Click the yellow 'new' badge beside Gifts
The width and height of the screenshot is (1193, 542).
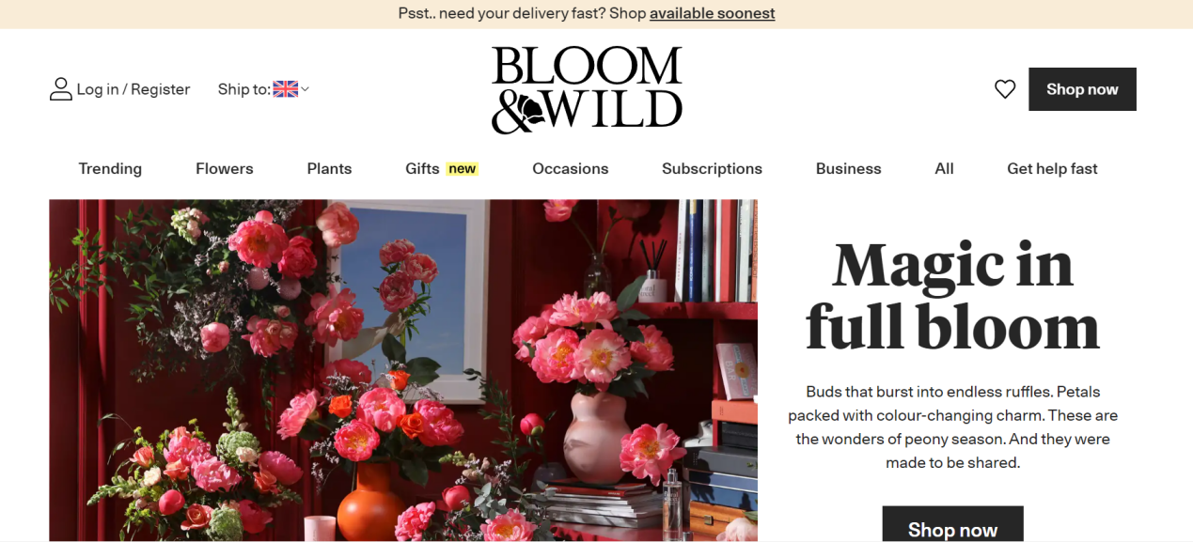click(x=462, y=169)
